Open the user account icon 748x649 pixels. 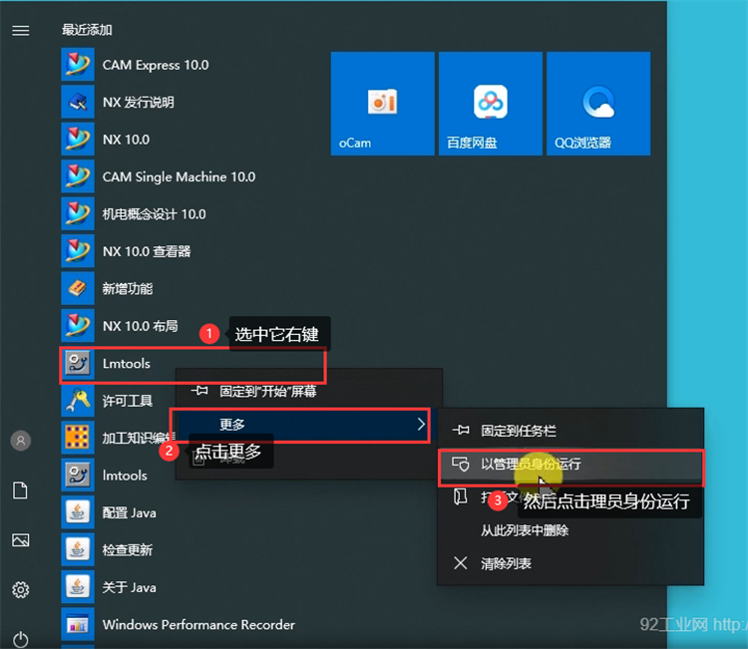coord(21,440)
